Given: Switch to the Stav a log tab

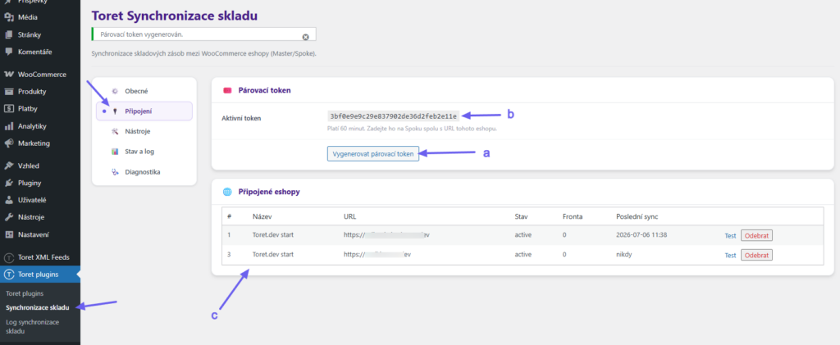Looking at the screenshot, I should 144,152.
